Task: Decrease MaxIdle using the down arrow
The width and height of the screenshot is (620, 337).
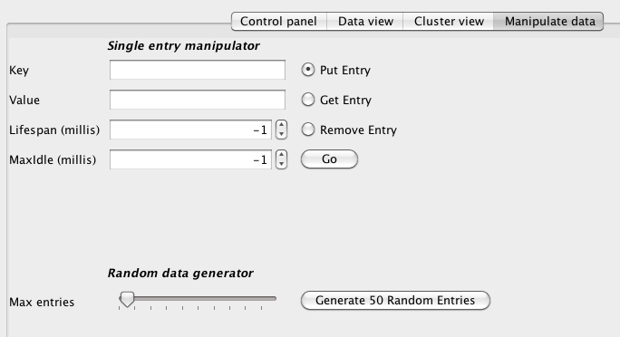Action: [x=281, y=164]
